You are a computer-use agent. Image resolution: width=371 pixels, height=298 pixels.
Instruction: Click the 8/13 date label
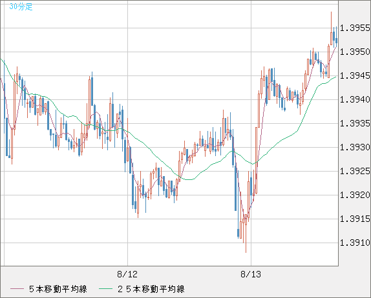(251, 274)
